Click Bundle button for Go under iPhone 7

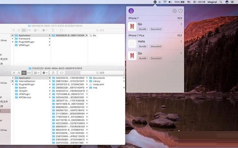(143, 29)
